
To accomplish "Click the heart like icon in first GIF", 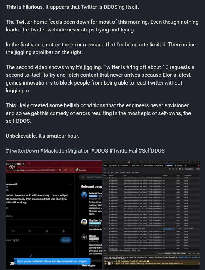I will (x=30, y=231).
